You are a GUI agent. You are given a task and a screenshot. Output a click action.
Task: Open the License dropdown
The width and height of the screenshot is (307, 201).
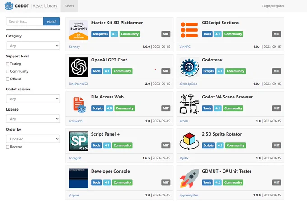point(33,119)
